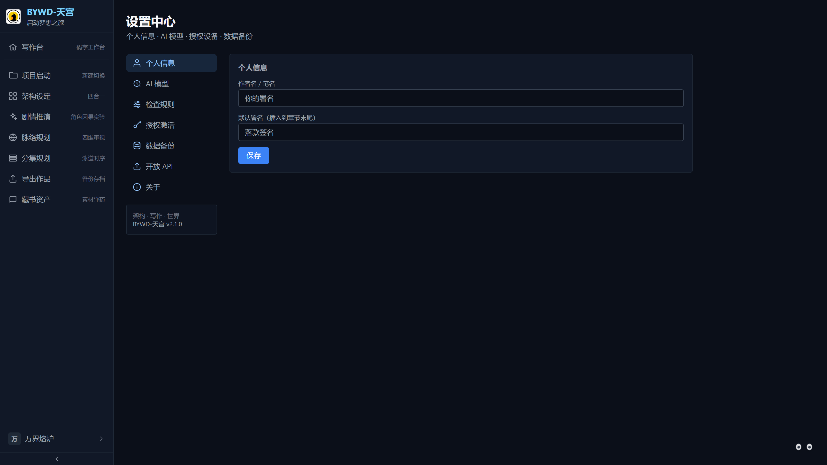Screen dimensions: 827x465
Task: Open the 检查规则 settings section
Action: (x=171, y=104)
